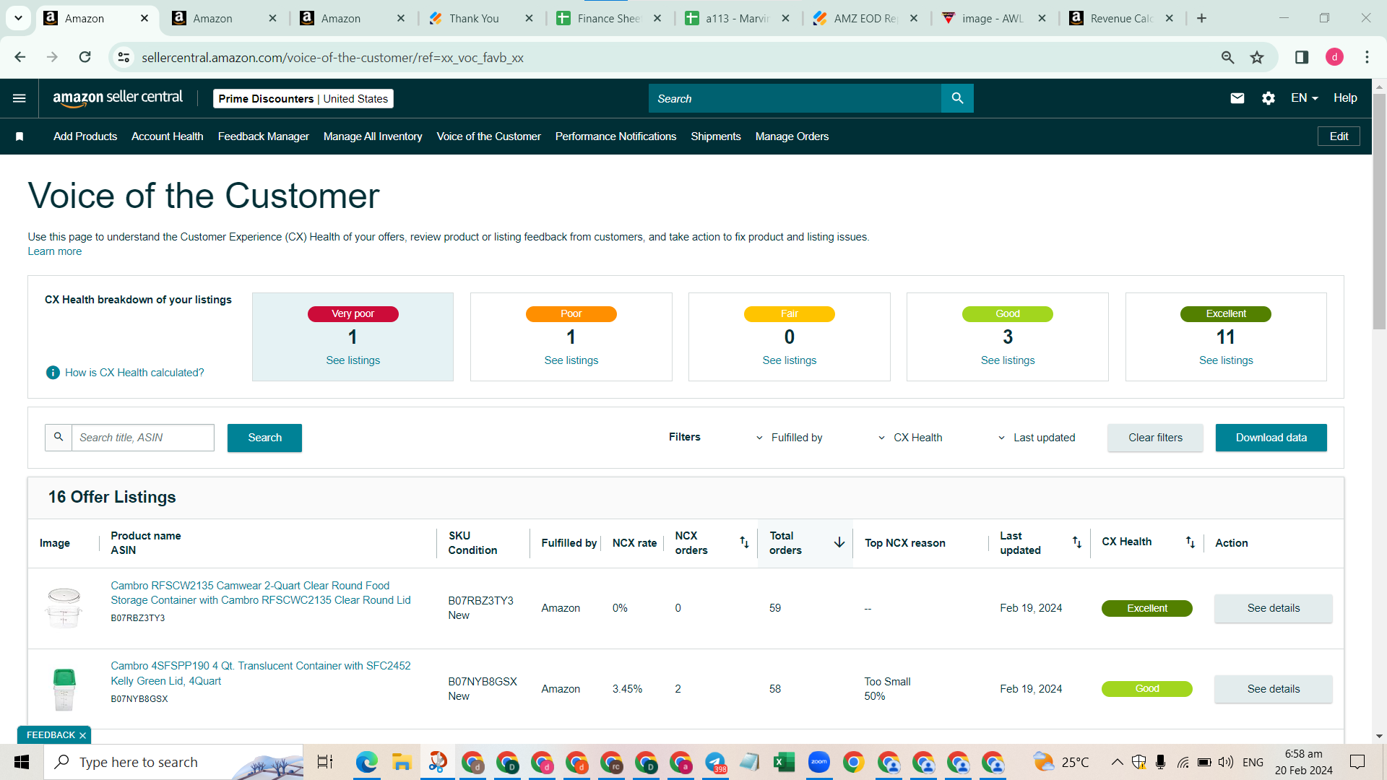This screenshot has width=1387, height=780.
Task: Open the settings gear icon
Action: 1269,98
